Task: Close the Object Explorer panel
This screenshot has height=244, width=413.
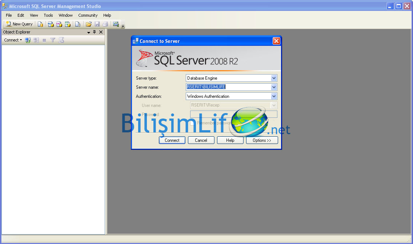Action: click(101, 32)
